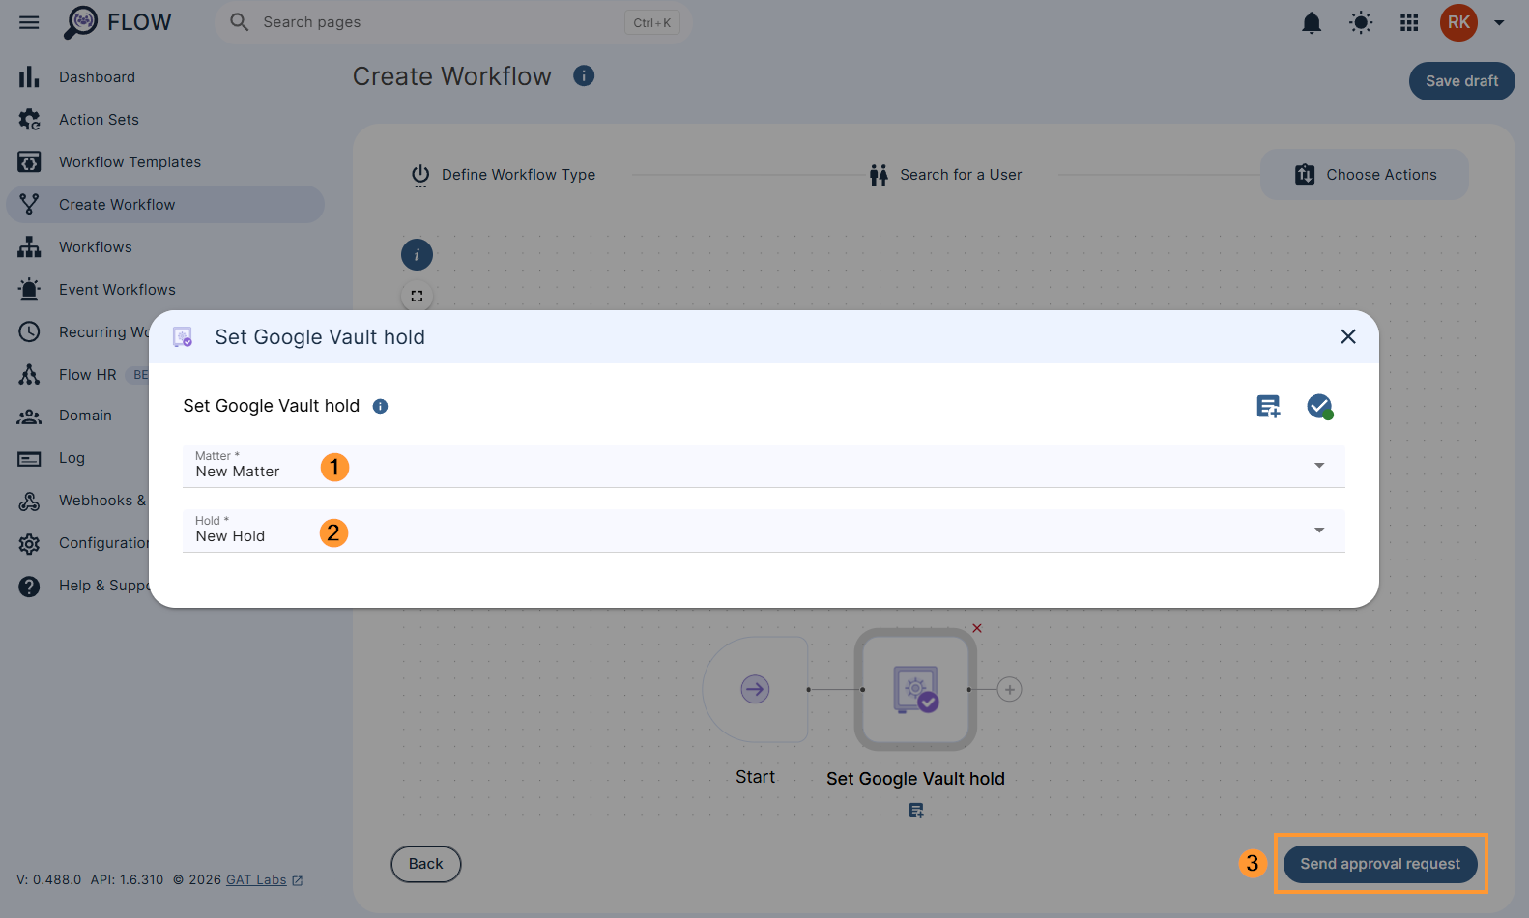Open Action Sets in sidebar

(165, 120)
